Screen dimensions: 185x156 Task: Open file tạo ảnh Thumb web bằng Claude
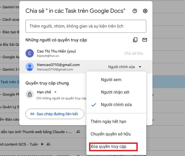coord(36,132)
